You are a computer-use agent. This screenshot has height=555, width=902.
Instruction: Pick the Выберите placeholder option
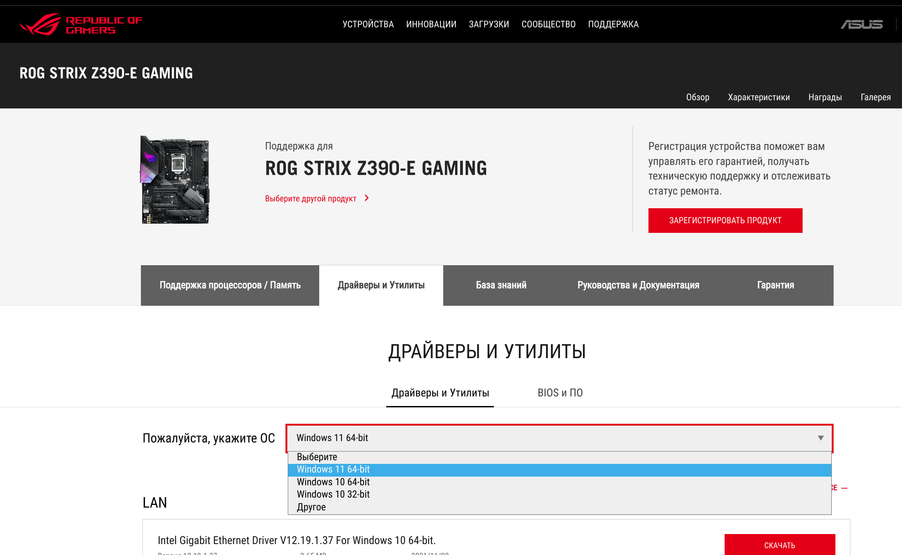point(317,457)
